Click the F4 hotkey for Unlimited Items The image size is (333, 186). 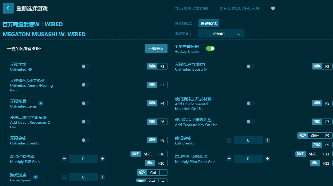[x=157, y=103]
